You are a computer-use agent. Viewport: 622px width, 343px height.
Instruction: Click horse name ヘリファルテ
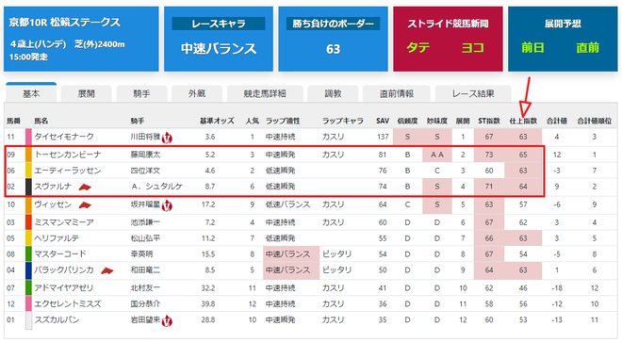(x=57, y=238)
